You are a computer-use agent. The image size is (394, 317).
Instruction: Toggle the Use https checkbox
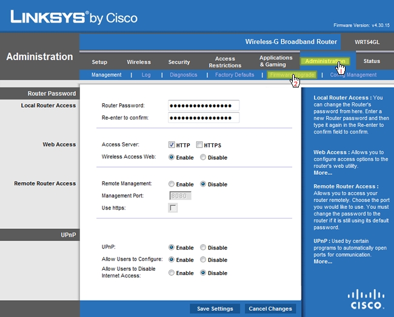coord(173,208)
